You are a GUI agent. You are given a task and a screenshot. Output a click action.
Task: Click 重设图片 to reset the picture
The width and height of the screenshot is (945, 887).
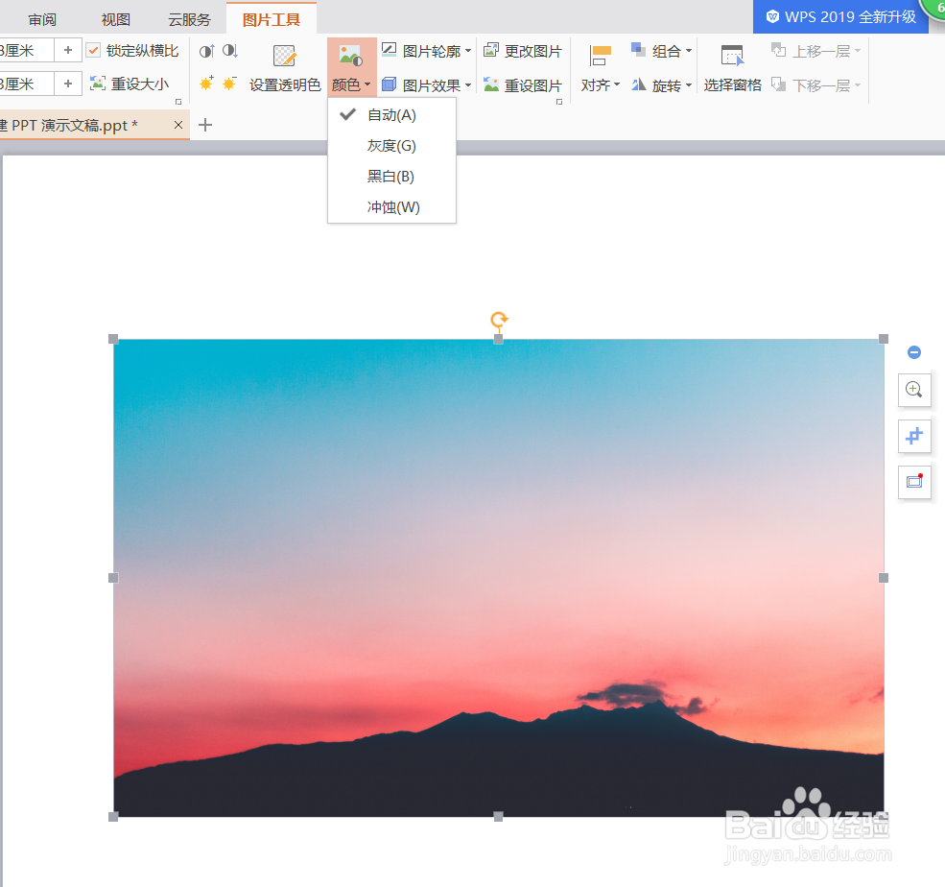pyautogui.click(x=523, y=85)
